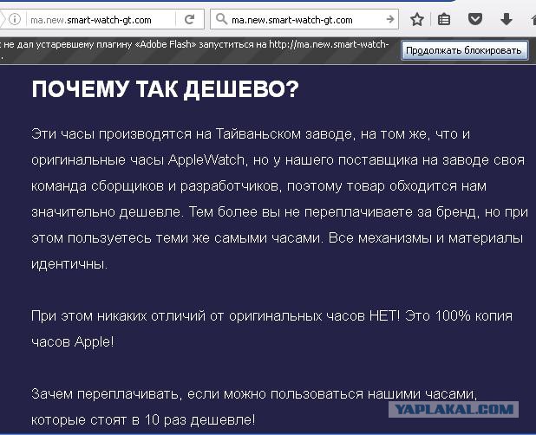Click the address bar URL field
Image resolution: width=536 pixels, height=435 pixels.
(x=101, y=20)
